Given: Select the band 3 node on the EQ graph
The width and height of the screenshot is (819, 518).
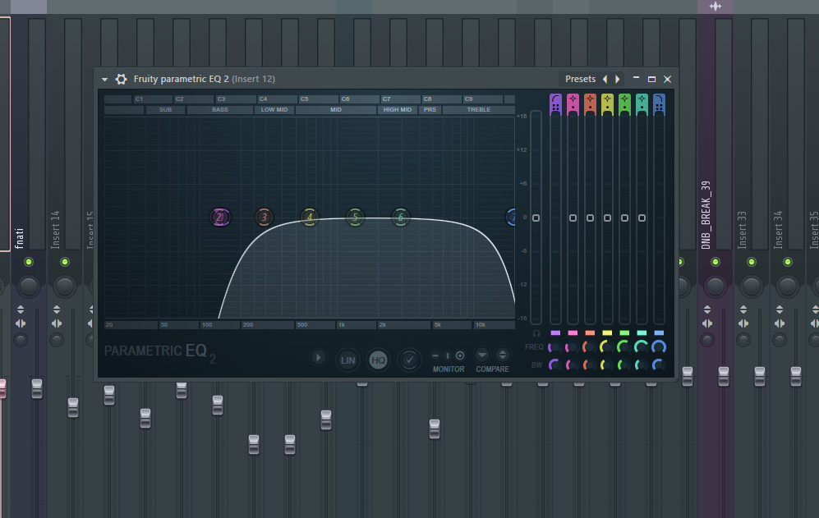Looking at the screenshot, I should [x=264, y=218].
